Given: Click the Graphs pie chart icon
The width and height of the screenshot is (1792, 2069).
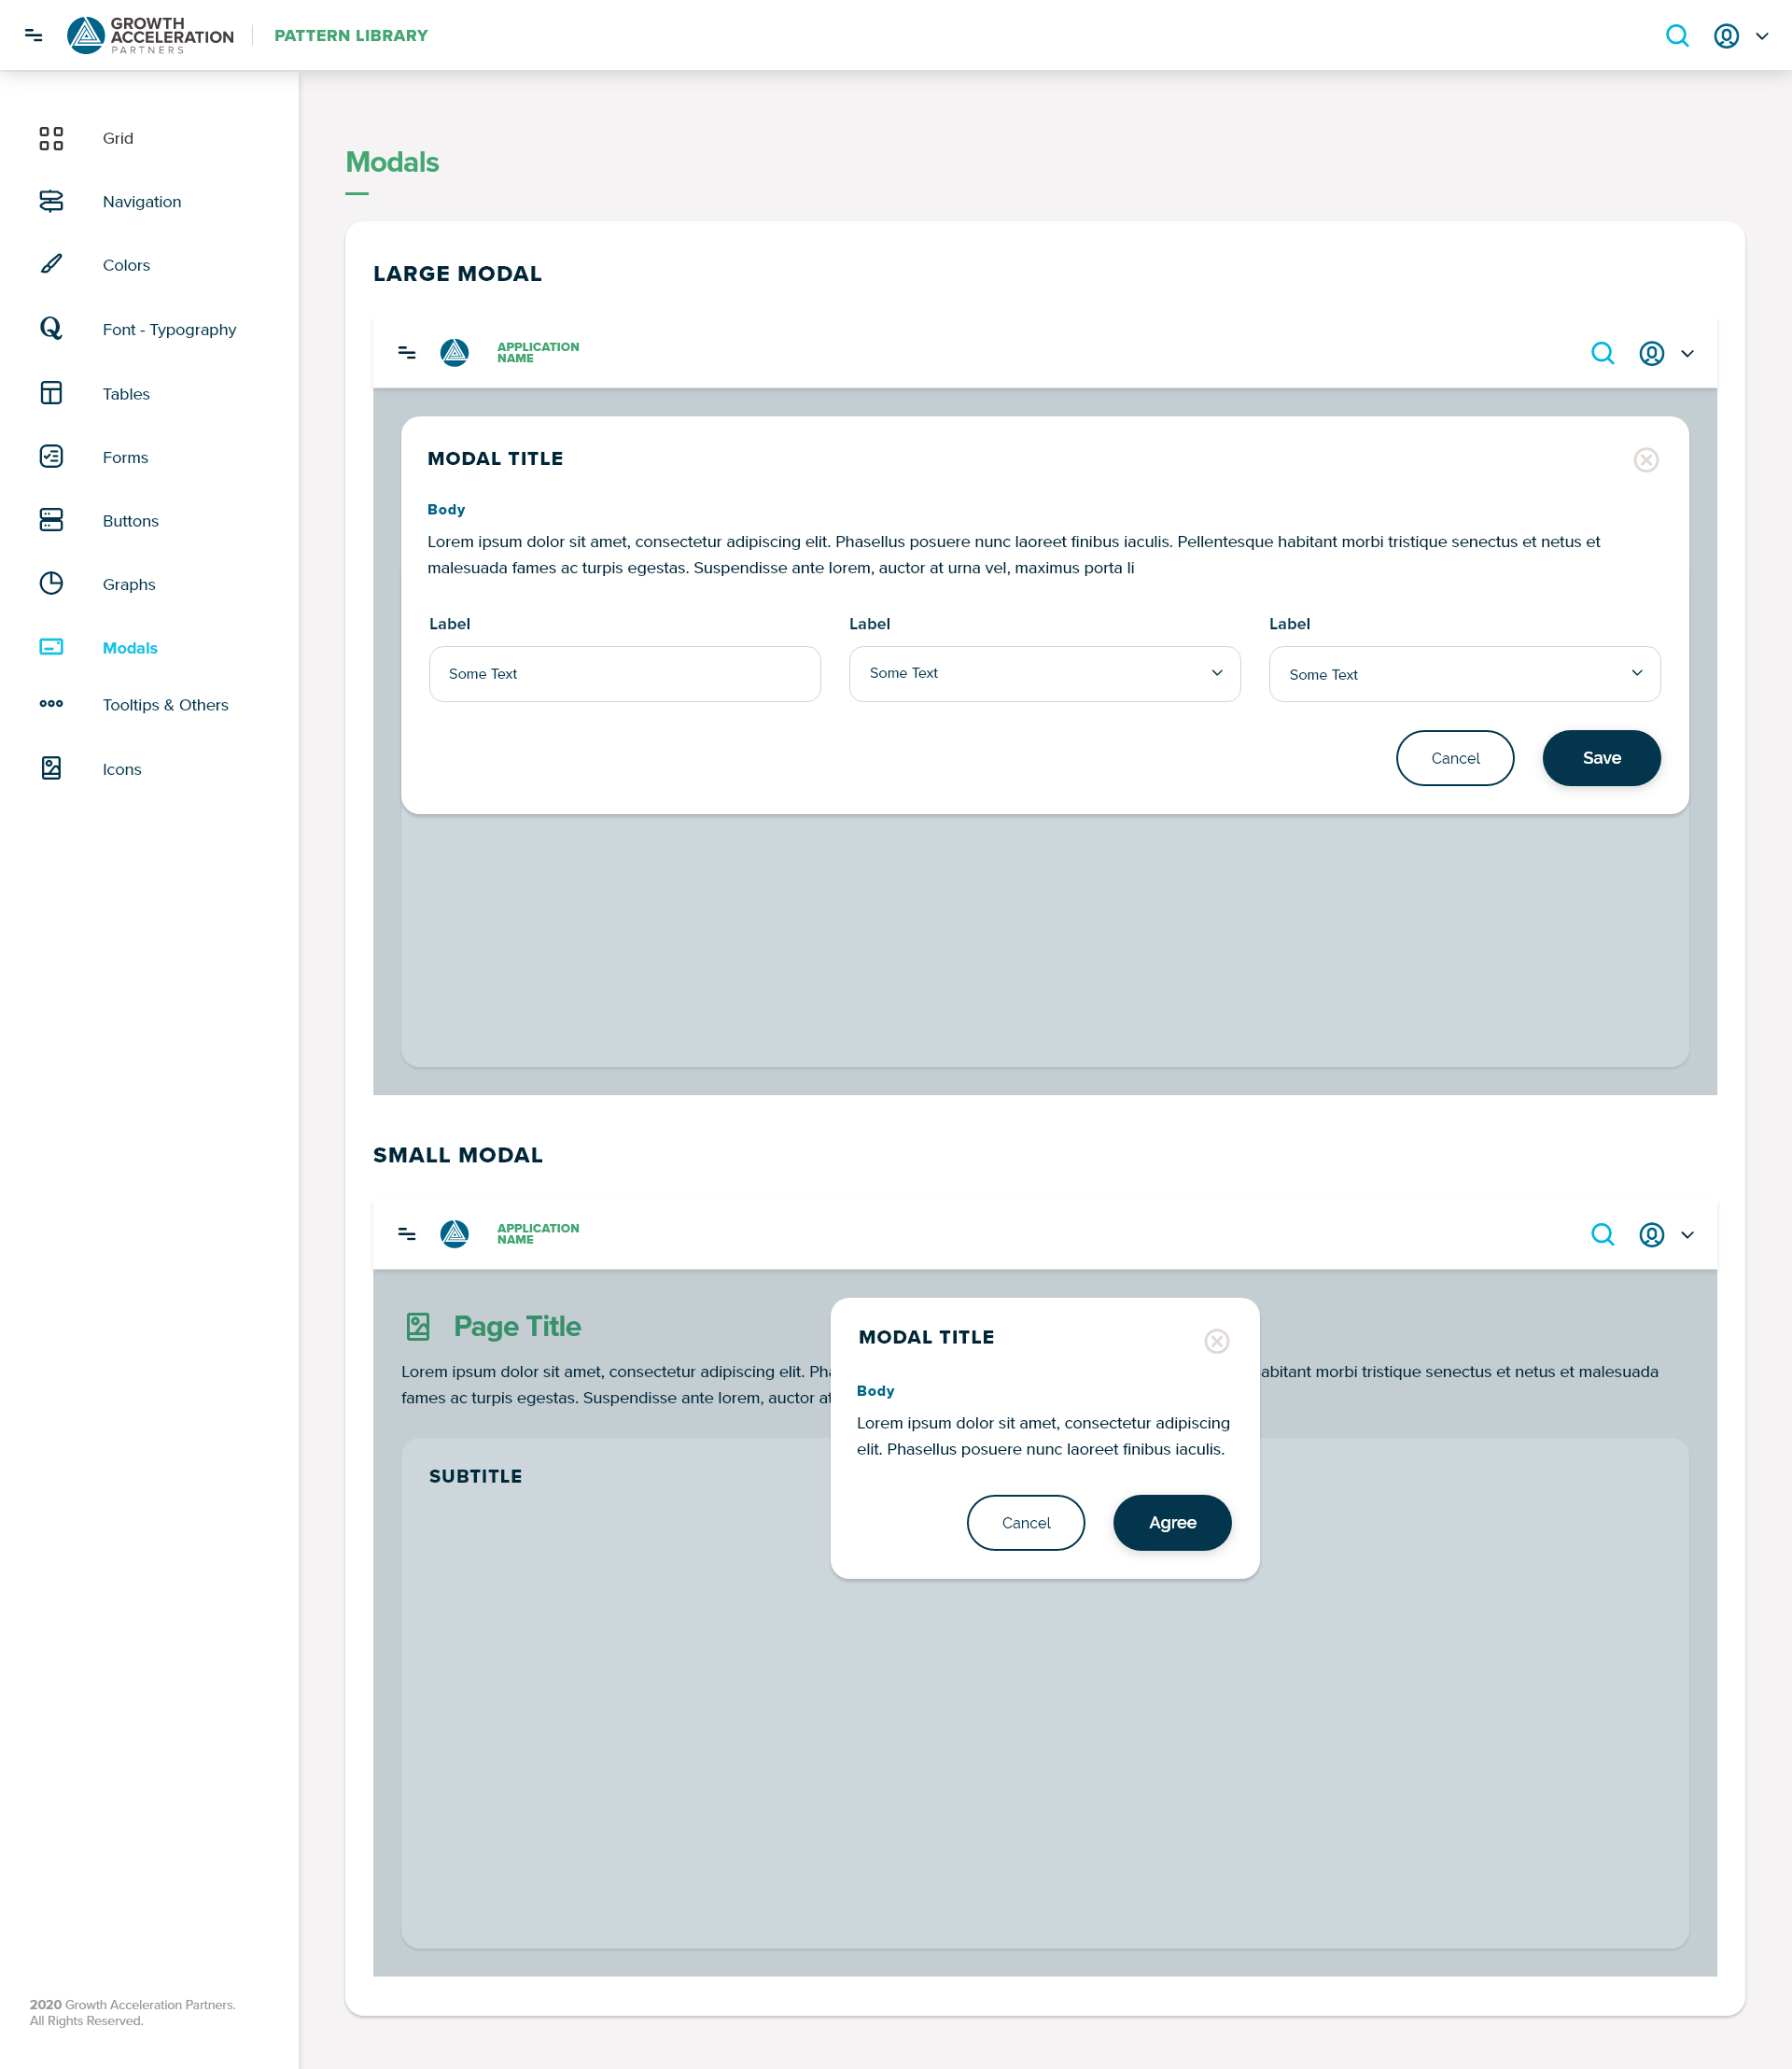Looking at the screenshot, I should click(51, 584).
